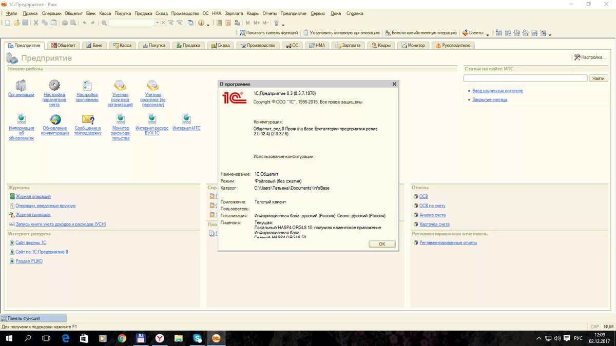This screenshot has width=616, height=346.
Task: Open ОСВ по счету report link
Action: click(x=432, y=206)
